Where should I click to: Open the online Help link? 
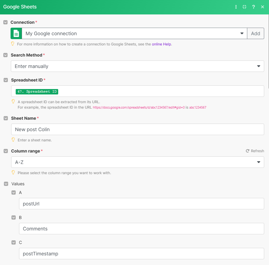tap(161, 44)
